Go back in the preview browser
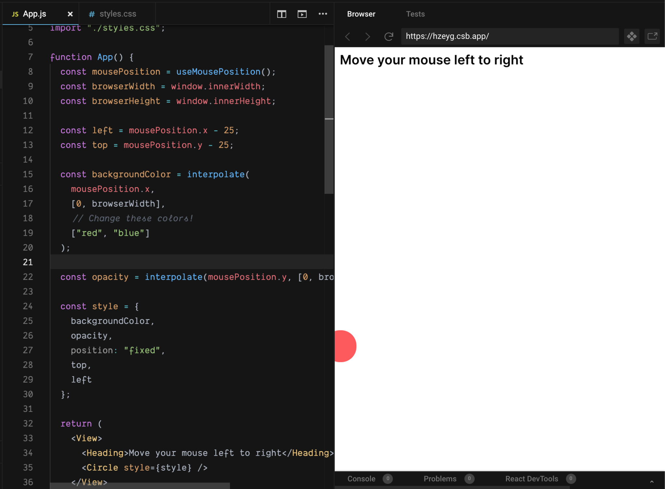Screen dimensions: 665x489 [x=348, y=36]
